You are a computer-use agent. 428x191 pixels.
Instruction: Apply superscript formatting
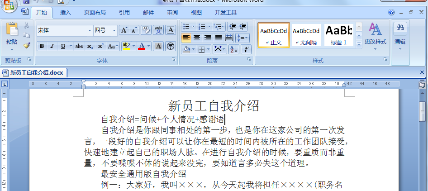point(100,46)
